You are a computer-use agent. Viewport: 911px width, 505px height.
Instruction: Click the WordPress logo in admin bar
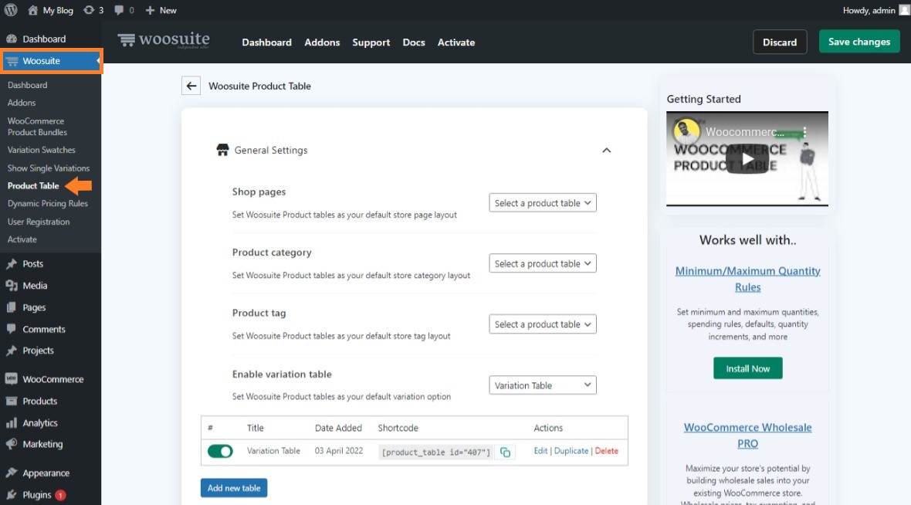(11, 10)
